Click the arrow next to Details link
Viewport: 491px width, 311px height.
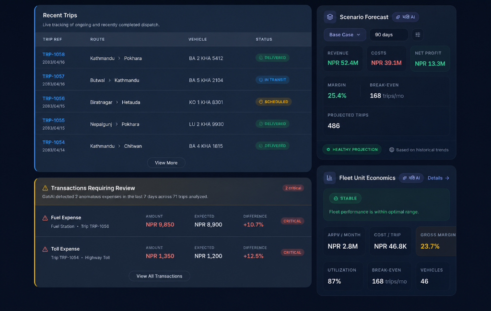coord(447,178)
